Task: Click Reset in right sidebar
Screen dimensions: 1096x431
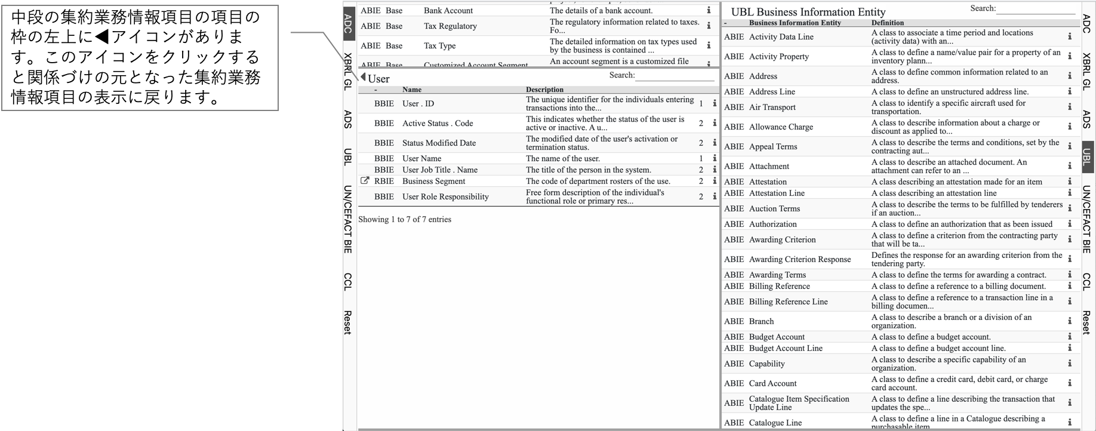Action: click(1087, 322)
